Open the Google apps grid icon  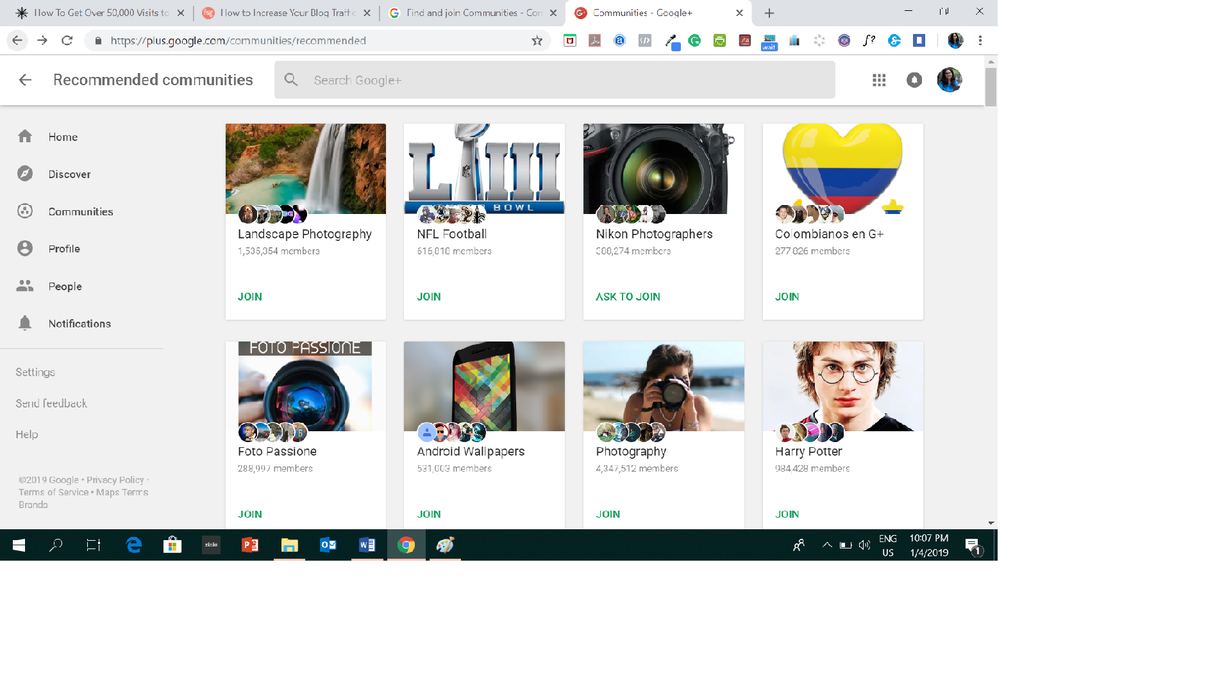coord(879,80)
